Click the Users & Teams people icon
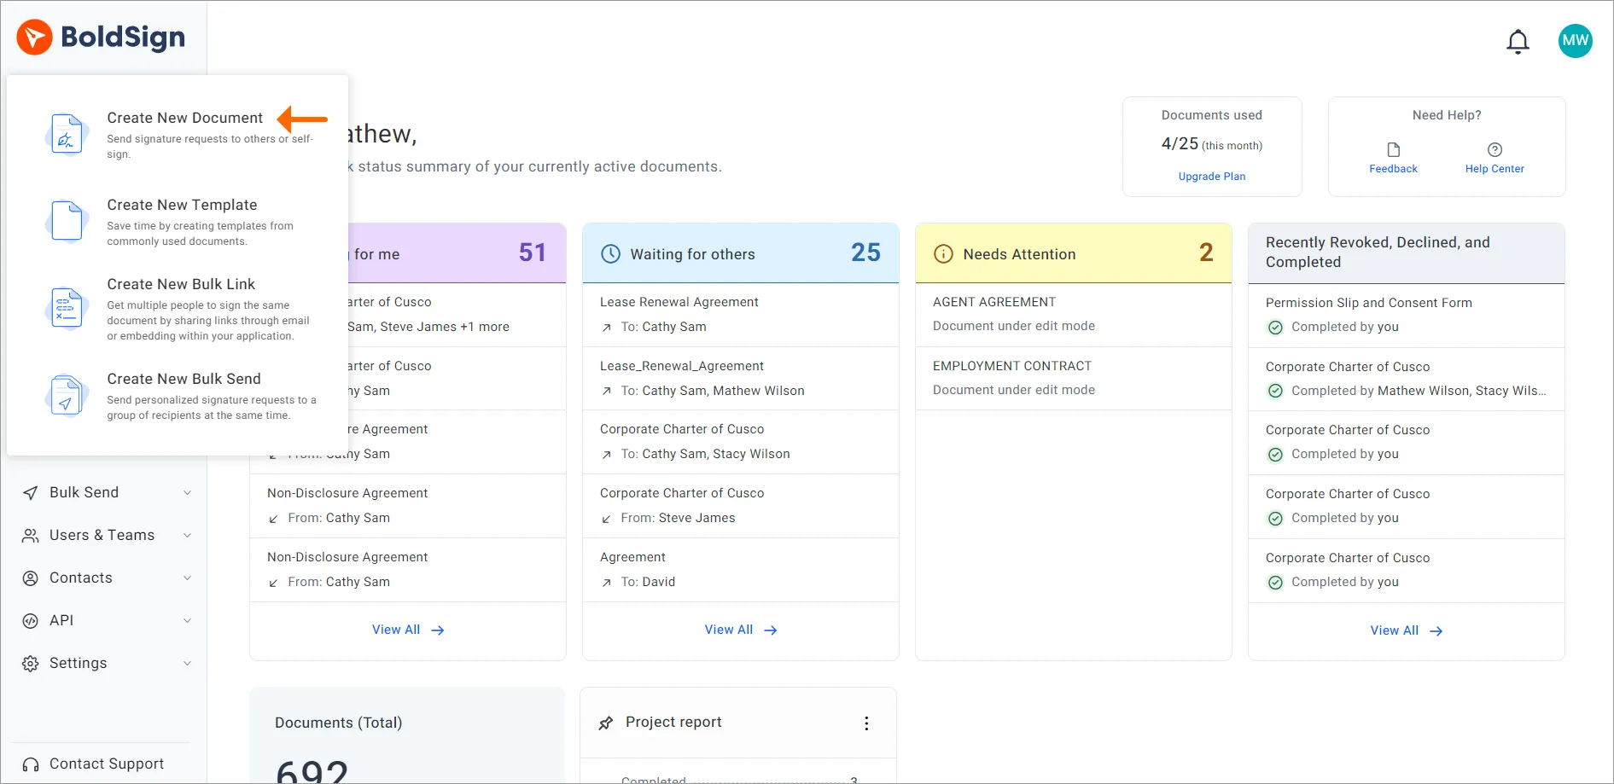The width and height of the screenshot is (1614, 784). tap(31, 535)
